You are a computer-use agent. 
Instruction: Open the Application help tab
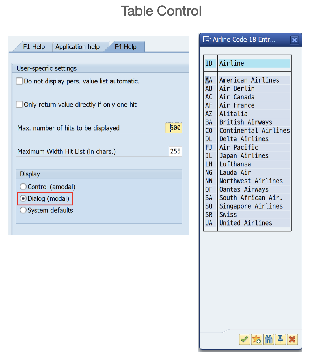click(x=77, y=47)
